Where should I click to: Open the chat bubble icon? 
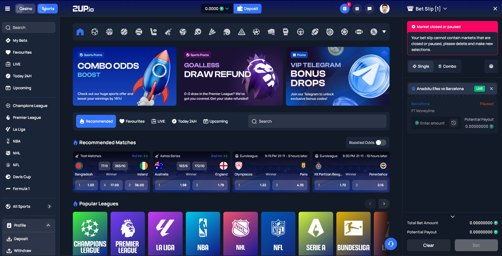click(x=370, y=9)
